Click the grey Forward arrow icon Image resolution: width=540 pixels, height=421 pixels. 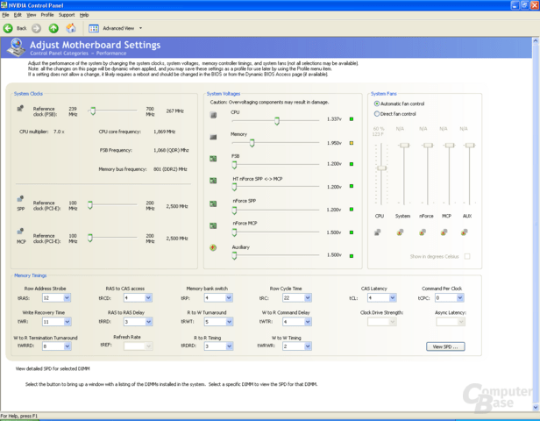[37, 28]
